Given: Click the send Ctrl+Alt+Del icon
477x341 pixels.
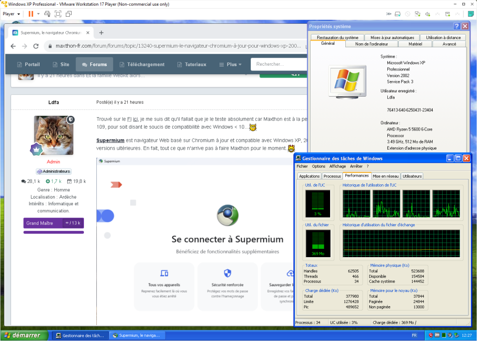Looking at the screenshot, I should pyautogui.click(x=48, y=14).
